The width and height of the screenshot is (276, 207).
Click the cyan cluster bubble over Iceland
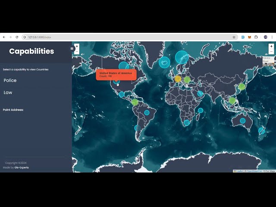pyautogui.click(x=164, y=62)
